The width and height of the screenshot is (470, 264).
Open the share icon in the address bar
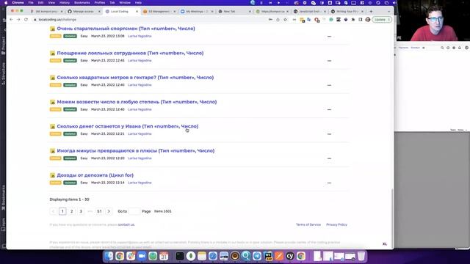[x=278, y=20]
